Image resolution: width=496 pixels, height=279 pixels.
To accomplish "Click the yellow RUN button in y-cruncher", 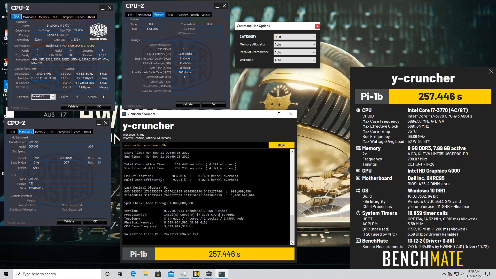I will pos(281,145).
